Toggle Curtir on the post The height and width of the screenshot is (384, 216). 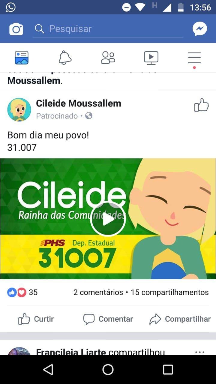coord(36,319)
